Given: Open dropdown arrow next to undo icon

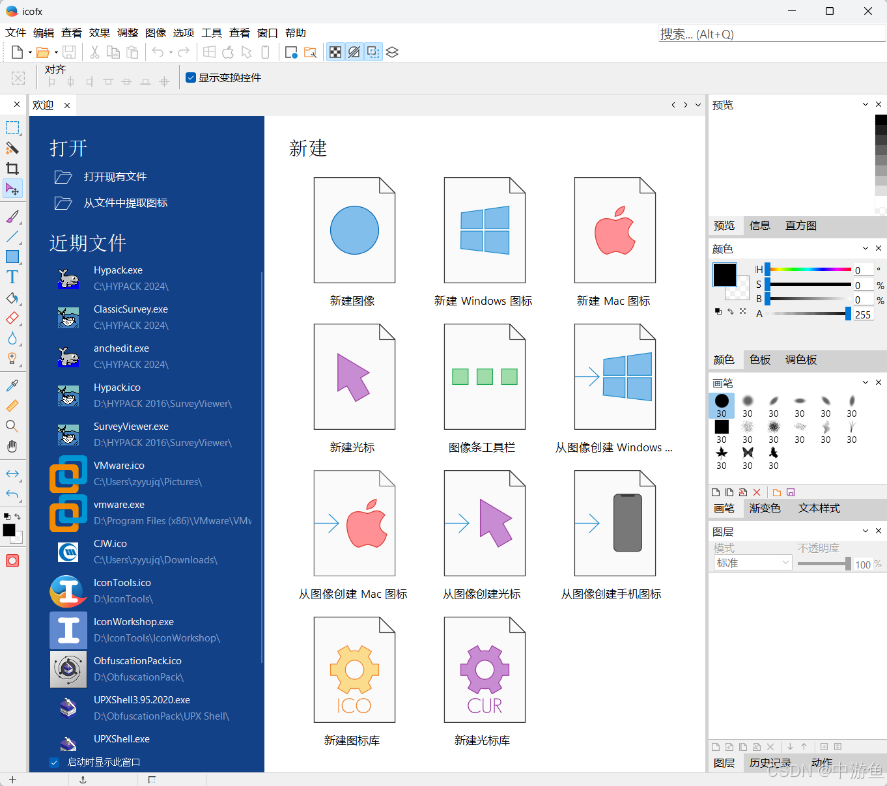Looking at the screenshot, I should [x=171, y=52].
